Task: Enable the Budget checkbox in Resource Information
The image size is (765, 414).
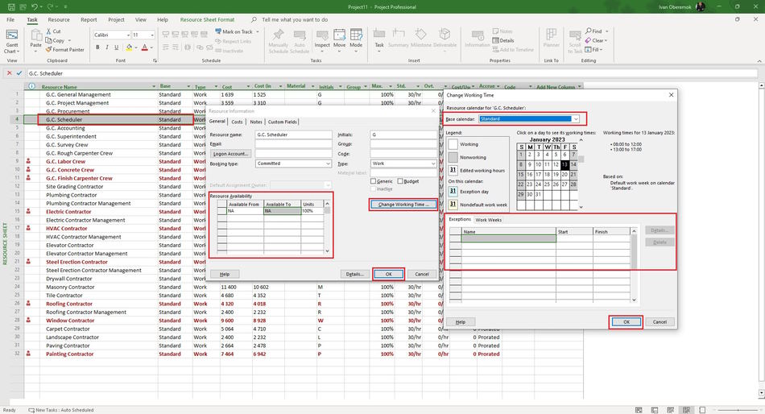Action: [x=400, y=181]
